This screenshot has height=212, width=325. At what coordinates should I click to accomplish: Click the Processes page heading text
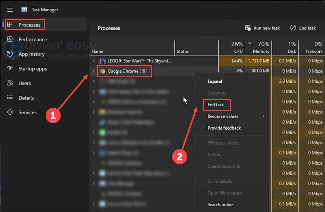(x=109, y=28)
